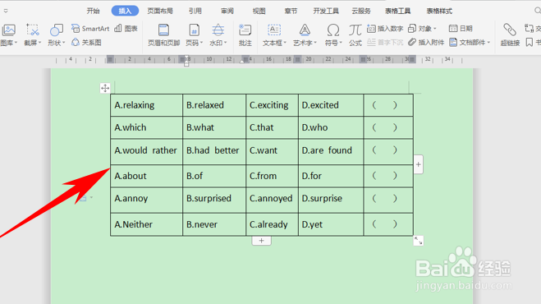541x304 pixels.
Task: Click the 形状 shapes icon
Action: [x=57, y=30]
